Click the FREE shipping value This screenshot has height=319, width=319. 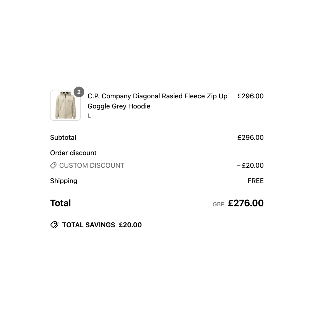(256, 181)
